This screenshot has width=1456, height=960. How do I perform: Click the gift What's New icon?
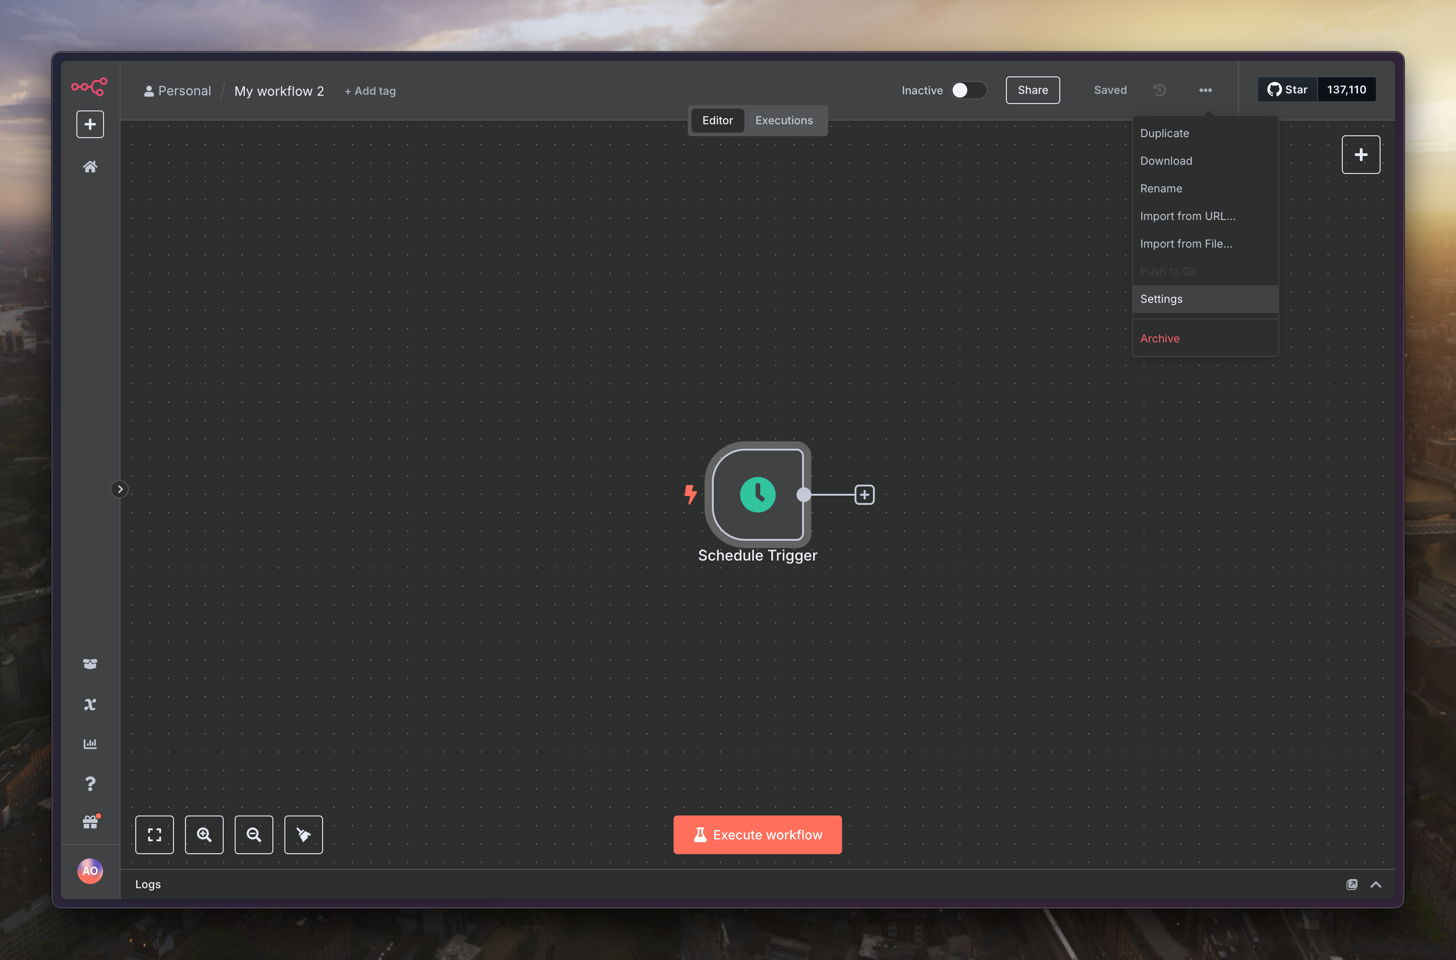click(90, 822)
